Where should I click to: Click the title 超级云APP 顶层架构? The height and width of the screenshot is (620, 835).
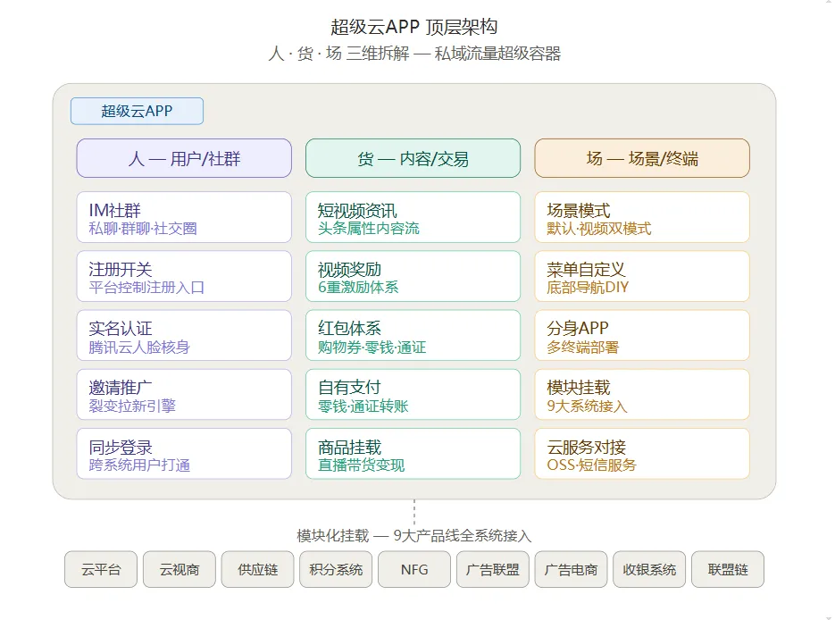(x=414, y=26)
